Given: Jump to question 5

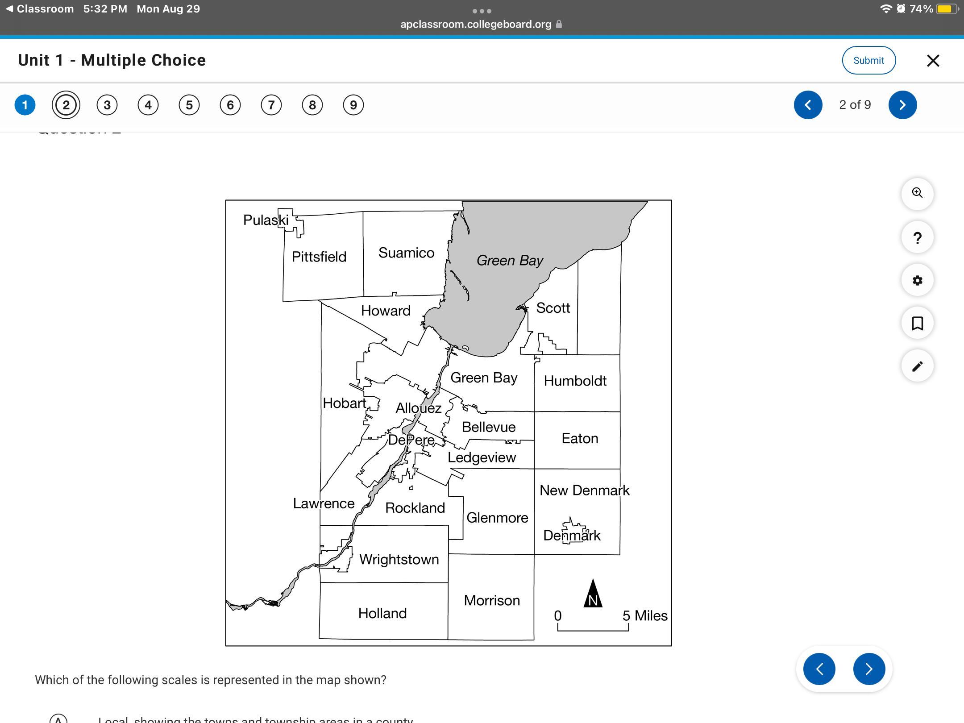Looking at the screenshot, I should tap(189, 105).
